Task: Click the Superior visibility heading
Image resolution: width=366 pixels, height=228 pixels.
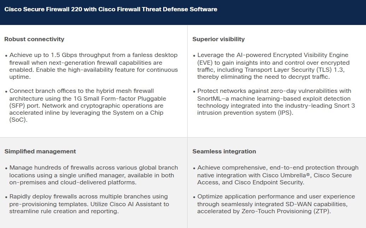Action: [x=218, y=39]
